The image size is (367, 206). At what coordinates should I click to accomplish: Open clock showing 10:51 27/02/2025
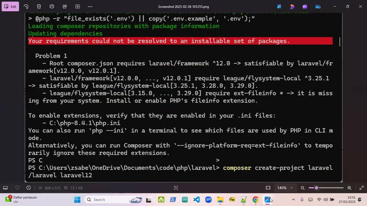[347, 200]
